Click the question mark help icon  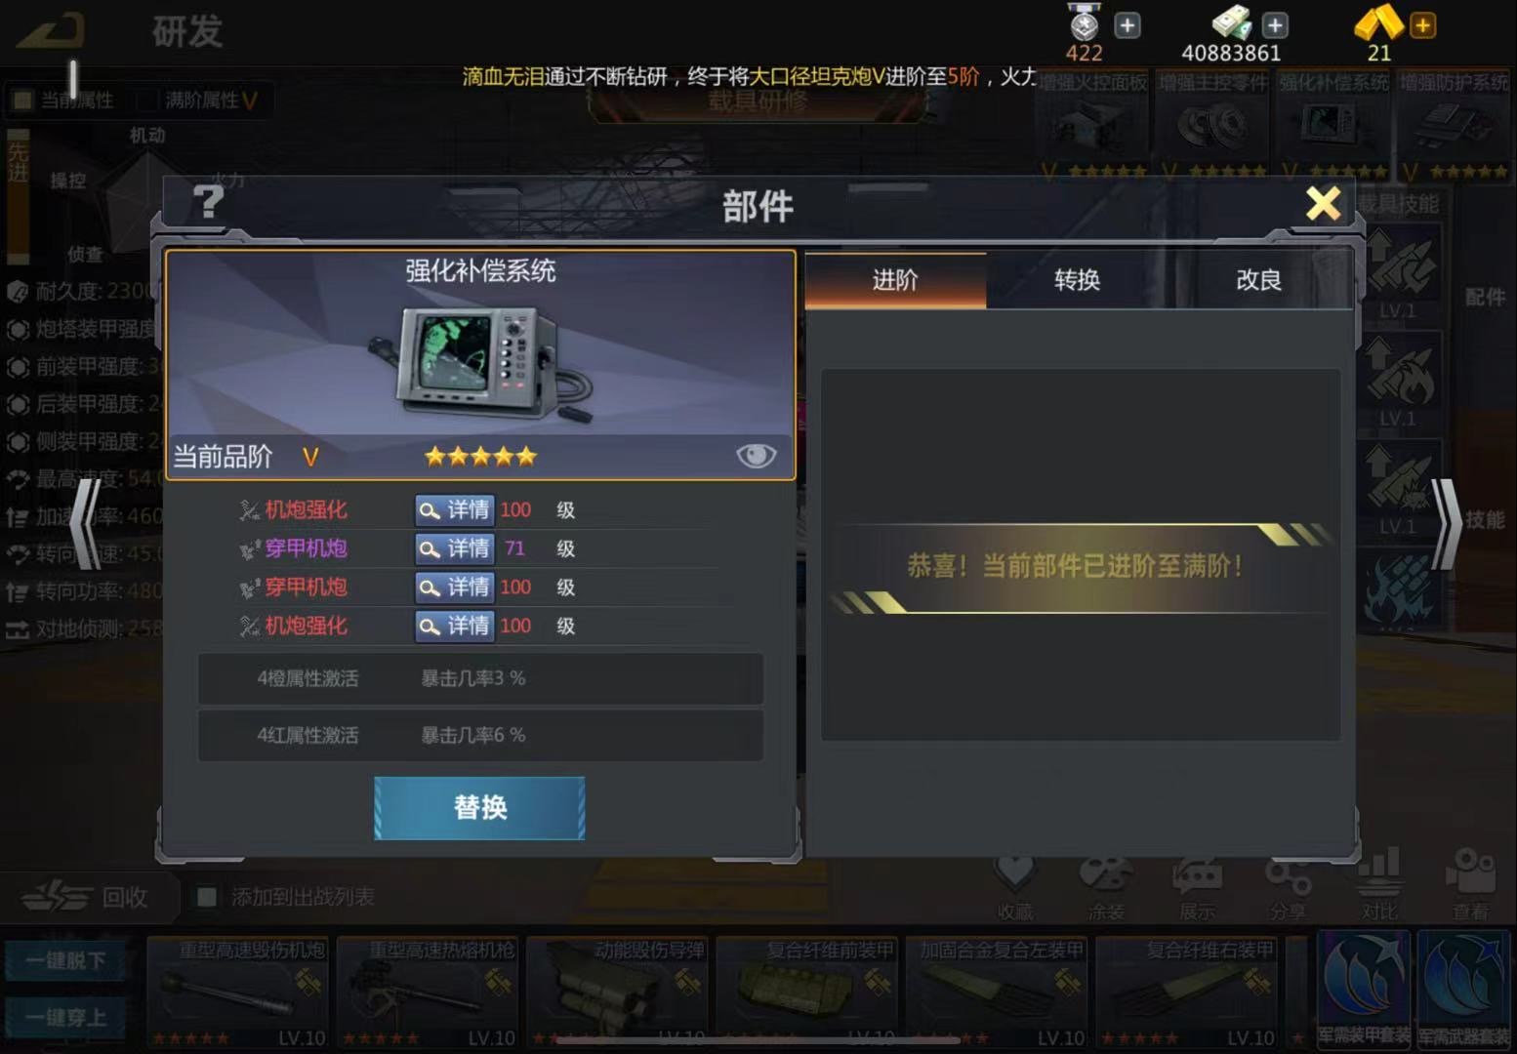(208, 202)
